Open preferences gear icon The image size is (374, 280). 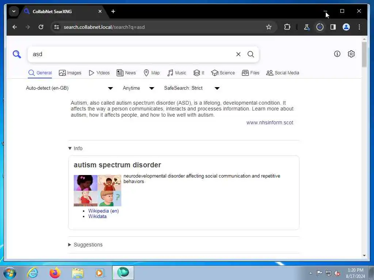351,54
